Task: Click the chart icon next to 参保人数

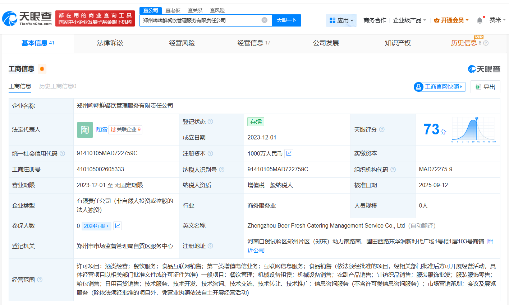Action: click(117, 226)
